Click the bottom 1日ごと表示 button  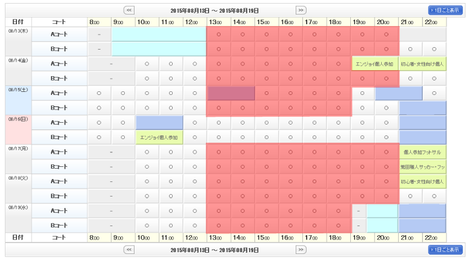point(445,249)
